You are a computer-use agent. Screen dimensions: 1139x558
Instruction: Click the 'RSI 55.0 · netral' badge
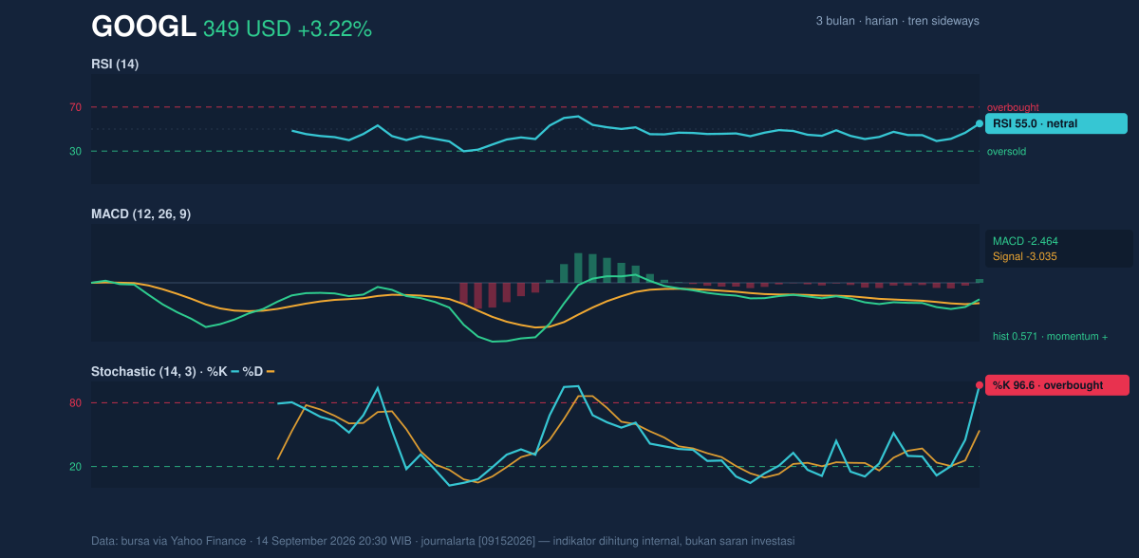click(x=1056, y=123)
